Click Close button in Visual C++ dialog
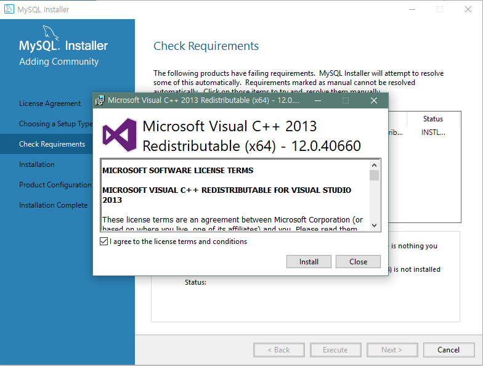 click(x=358, y=261)
